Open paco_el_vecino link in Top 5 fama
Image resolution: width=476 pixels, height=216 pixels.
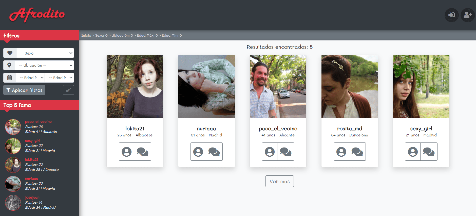pyautogui.click(x=38, y=122)
